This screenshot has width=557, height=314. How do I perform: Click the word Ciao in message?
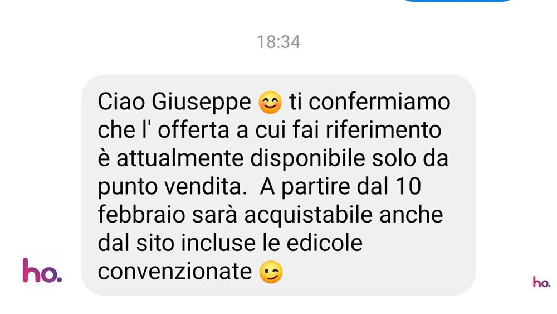click(121, 102)
